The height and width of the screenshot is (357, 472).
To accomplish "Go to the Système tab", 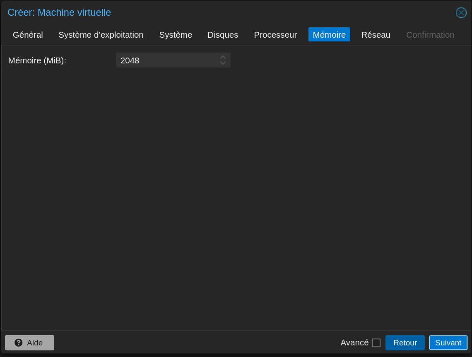I will [176, 35].
